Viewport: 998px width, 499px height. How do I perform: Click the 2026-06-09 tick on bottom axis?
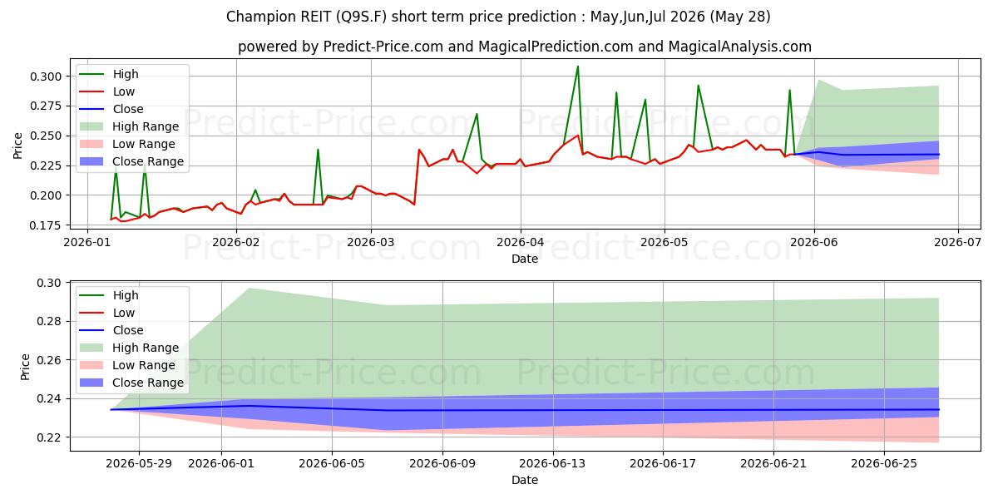coord(442,463)
